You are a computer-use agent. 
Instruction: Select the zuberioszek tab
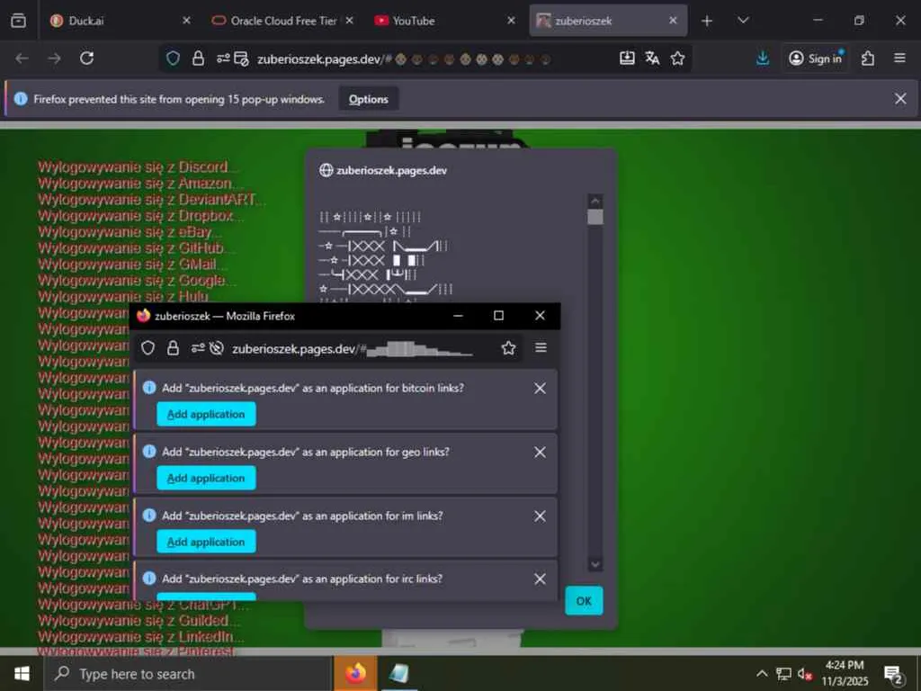[x=608, y=21]
